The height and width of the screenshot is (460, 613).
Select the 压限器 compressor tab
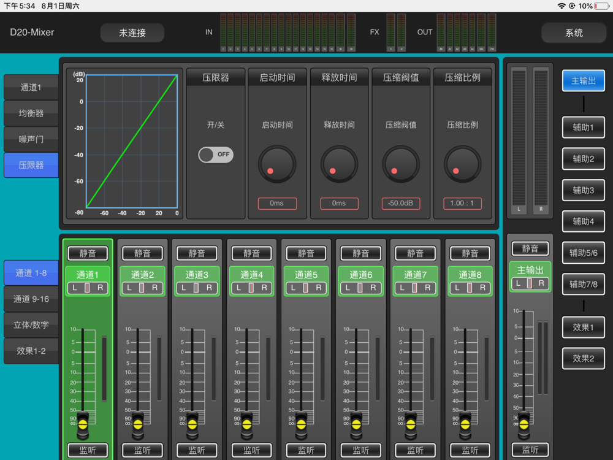point(31,165)
